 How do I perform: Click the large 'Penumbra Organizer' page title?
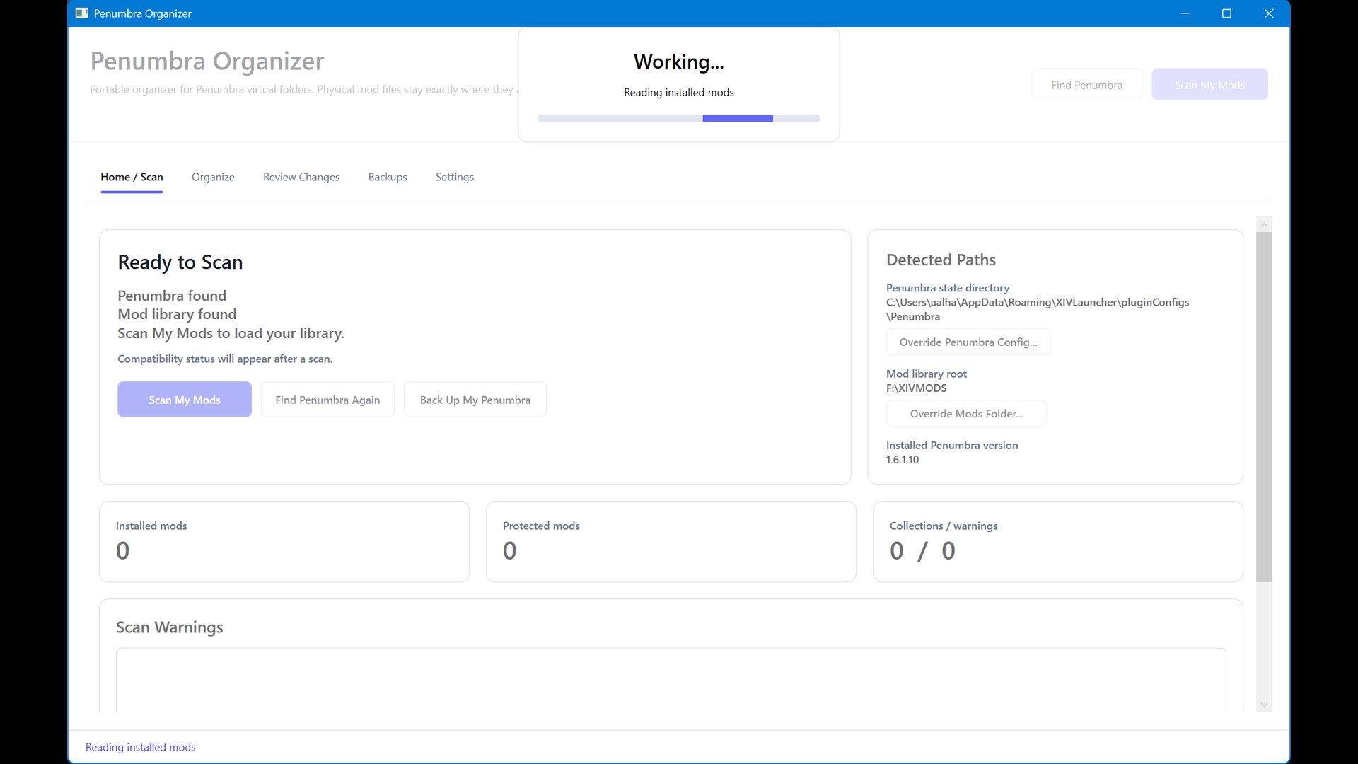click(x=207, y=62)
